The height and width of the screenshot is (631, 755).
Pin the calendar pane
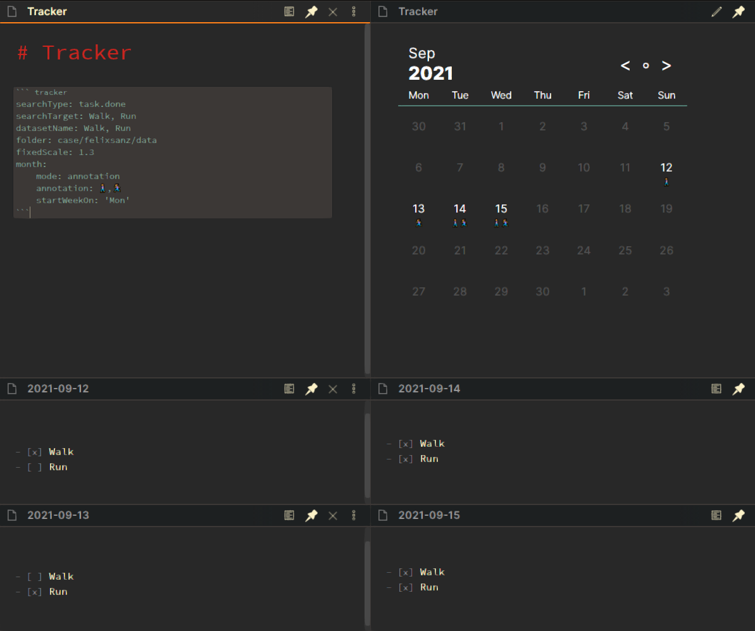coord(739,11)
